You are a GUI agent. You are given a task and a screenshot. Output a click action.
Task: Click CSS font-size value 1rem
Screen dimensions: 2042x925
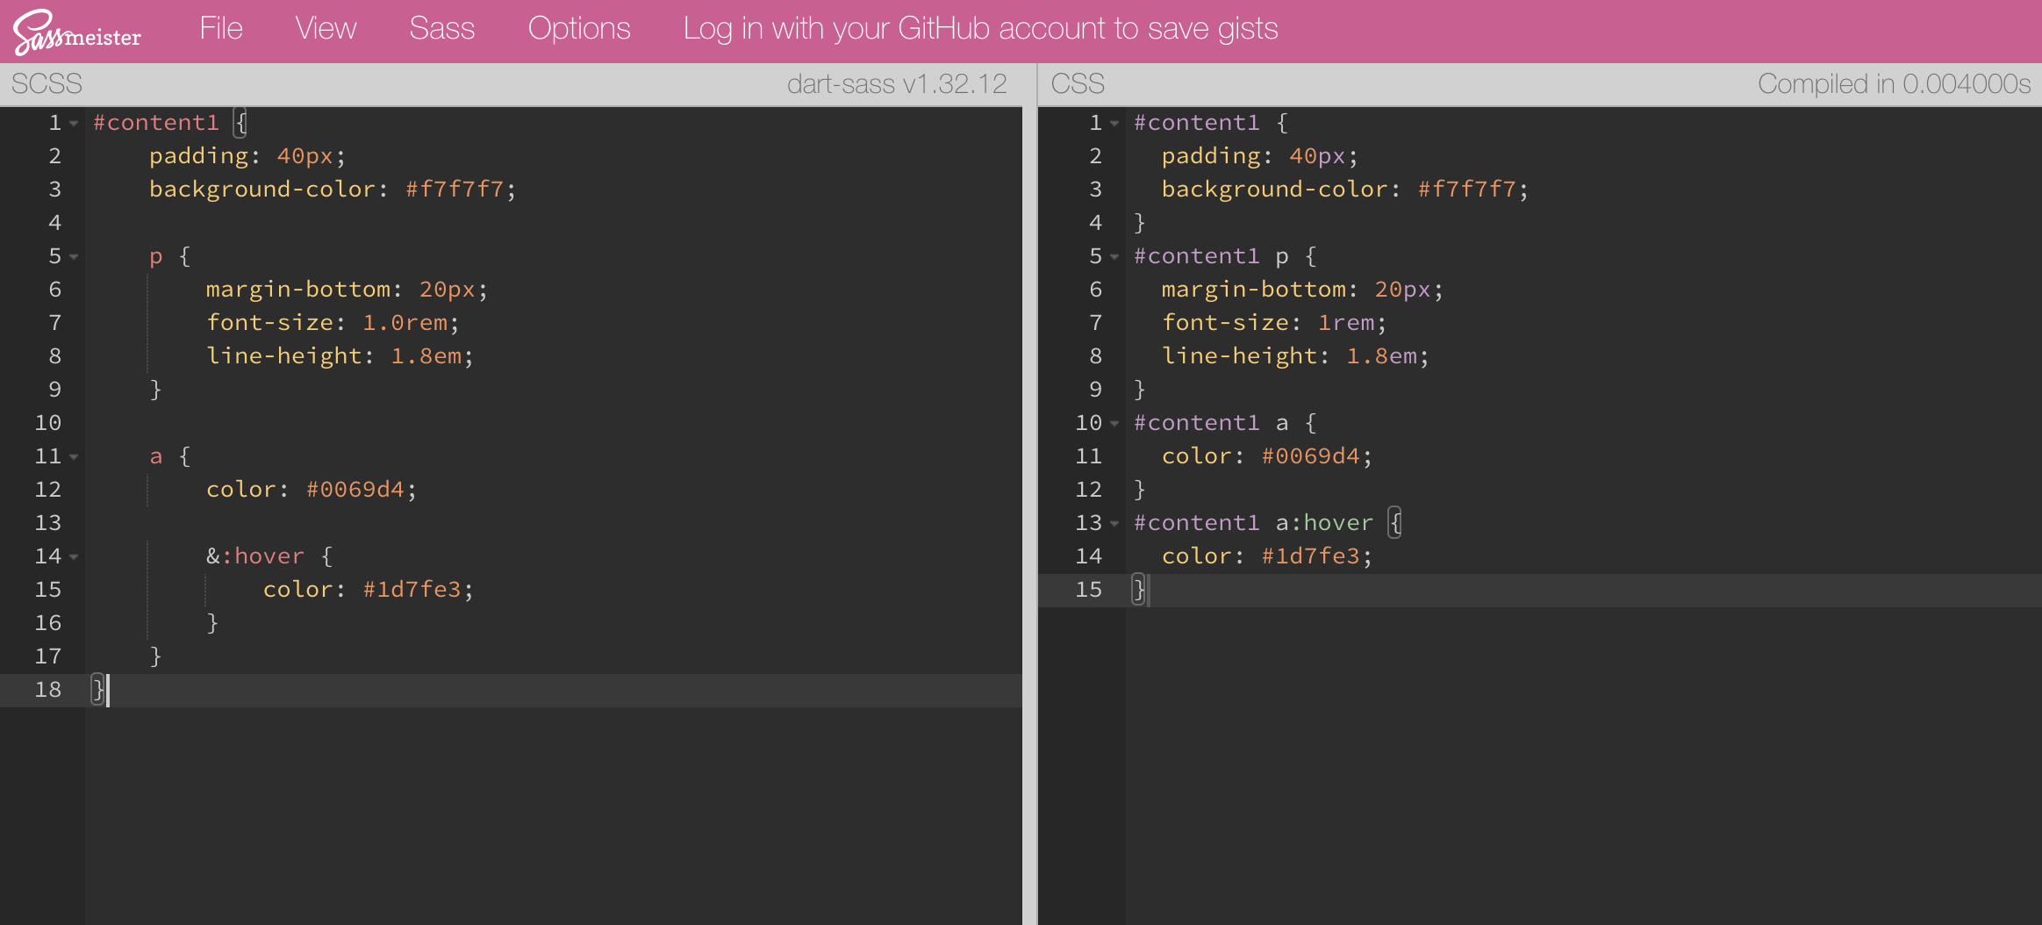[x=1346, y=322]
